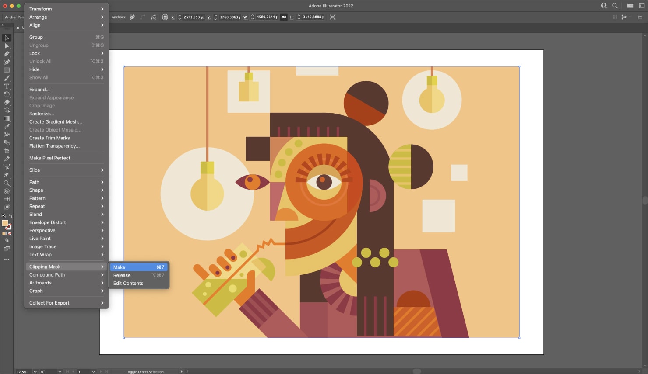Activate the Zoom magnifier tool
Viewport: 648px width, 374px height.
[x=7, y=183]
